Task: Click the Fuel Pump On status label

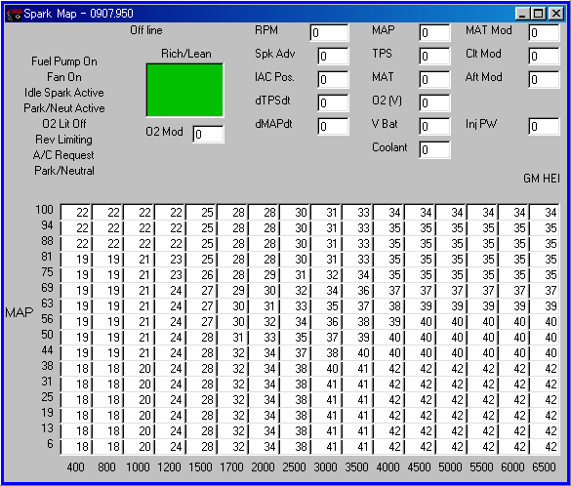Action: click(64, 61)
